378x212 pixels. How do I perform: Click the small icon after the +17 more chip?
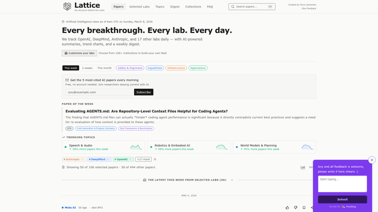coord(155,160)
